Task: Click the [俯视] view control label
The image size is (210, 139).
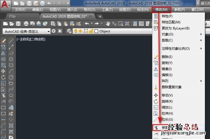Action: pyautogui.click(x=26, y=39)
